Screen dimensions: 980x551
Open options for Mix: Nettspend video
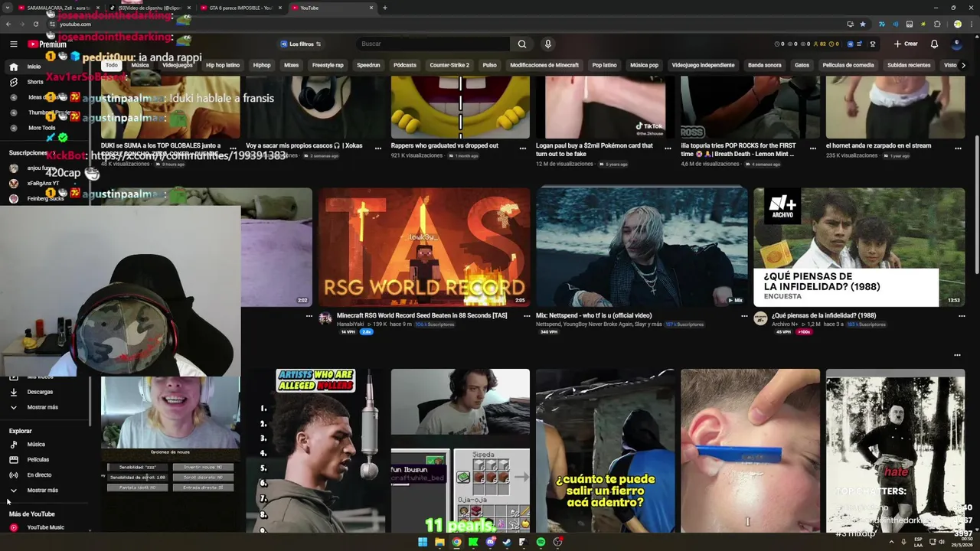click(x=744, y=316)
